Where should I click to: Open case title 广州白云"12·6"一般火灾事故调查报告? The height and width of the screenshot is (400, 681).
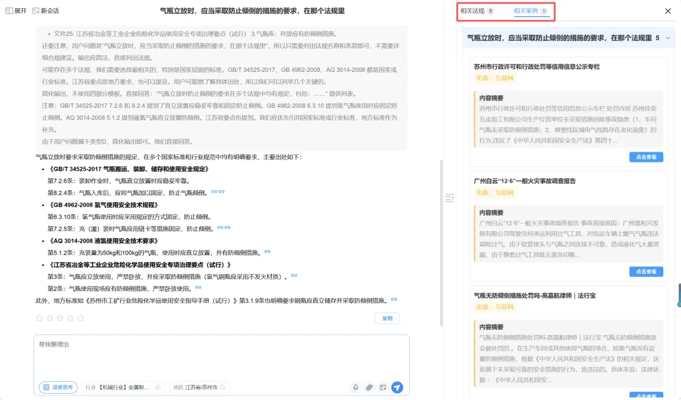[x=525, y=181]
